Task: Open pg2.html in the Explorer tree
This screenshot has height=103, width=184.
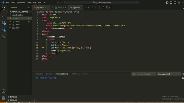Action: click(19, 25)
